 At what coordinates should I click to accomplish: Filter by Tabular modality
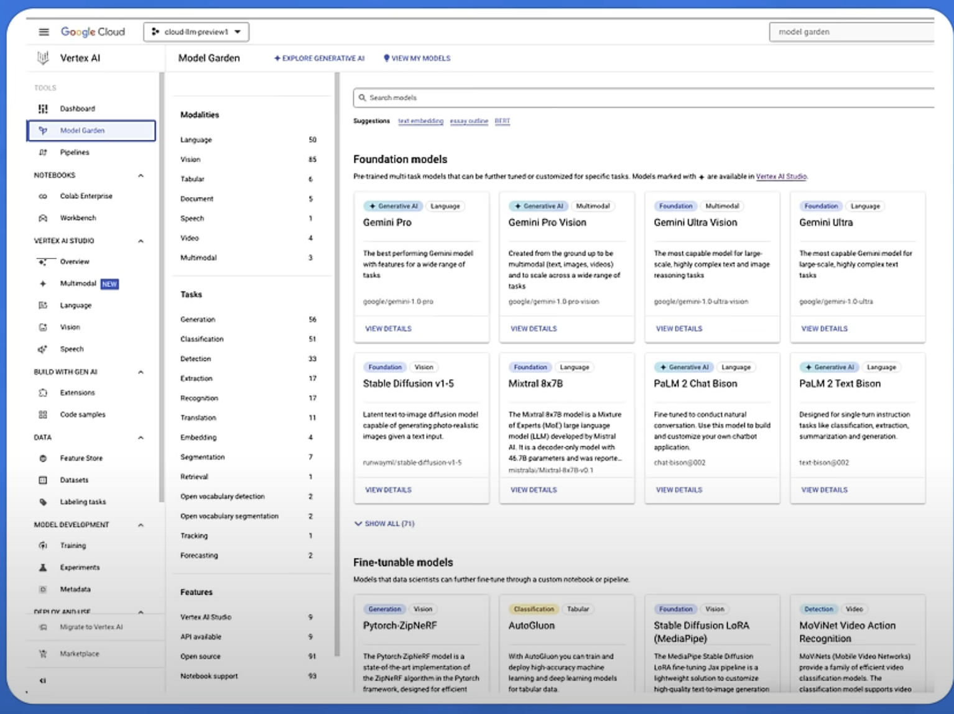point(248,179)
